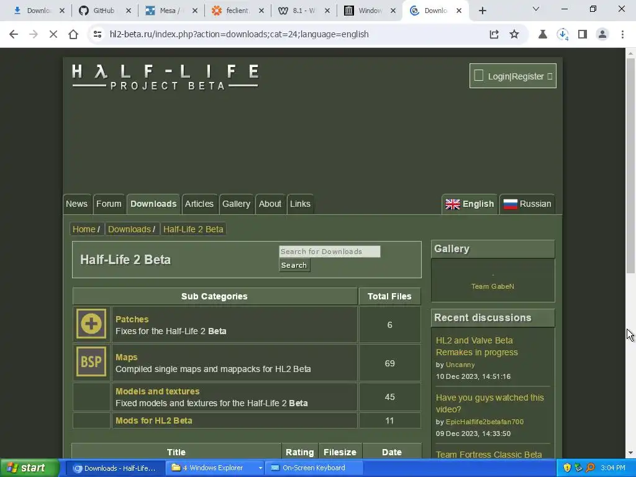Sort downloads by Rating column
636x477 pixels.
[x=300, y=452]
